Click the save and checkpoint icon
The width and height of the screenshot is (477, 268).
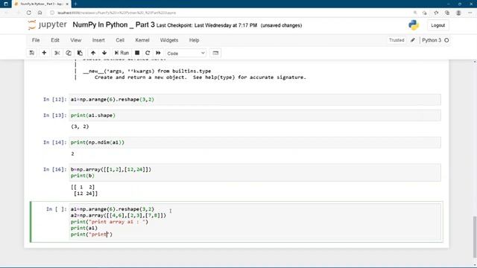point(31,53)
